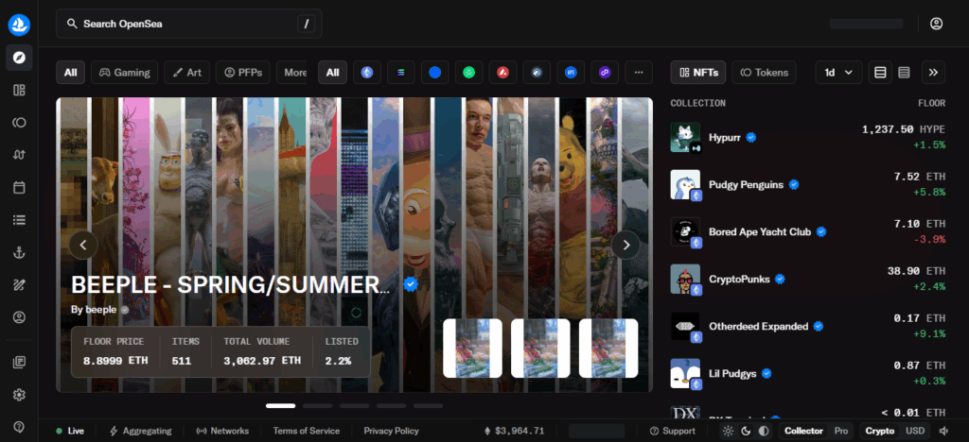Viewport: 969px width, 442px height.
Task: Filter by Avalanche chain icon
Action: click(x=504, y=72)
